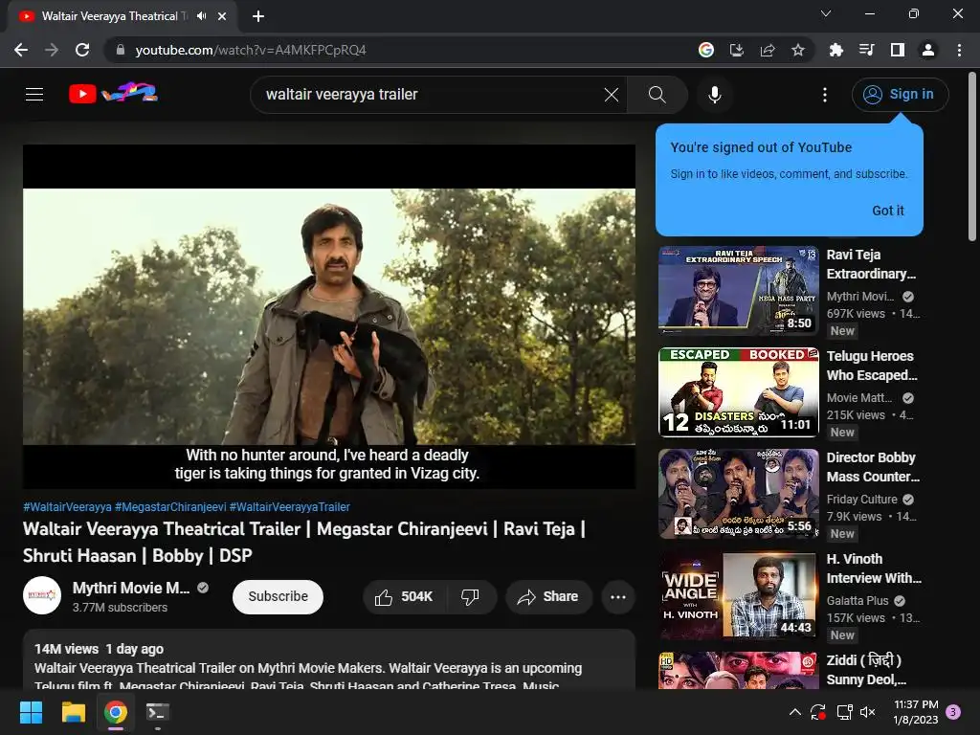Open a new browser tab

coord(258,16)
